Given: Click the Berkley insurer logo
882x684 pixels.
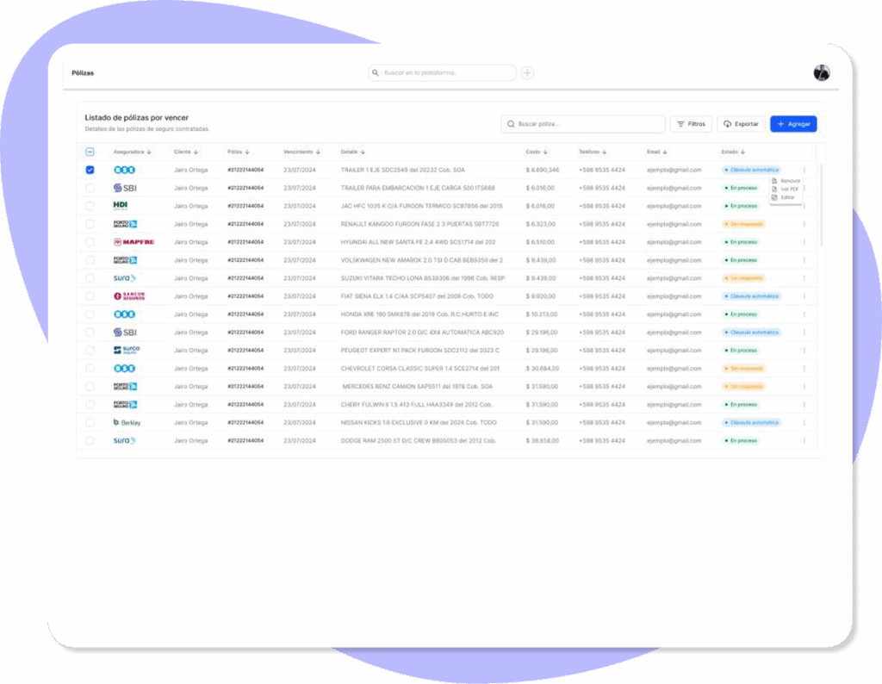Looking at the screenshot, I should coord(127,423).
